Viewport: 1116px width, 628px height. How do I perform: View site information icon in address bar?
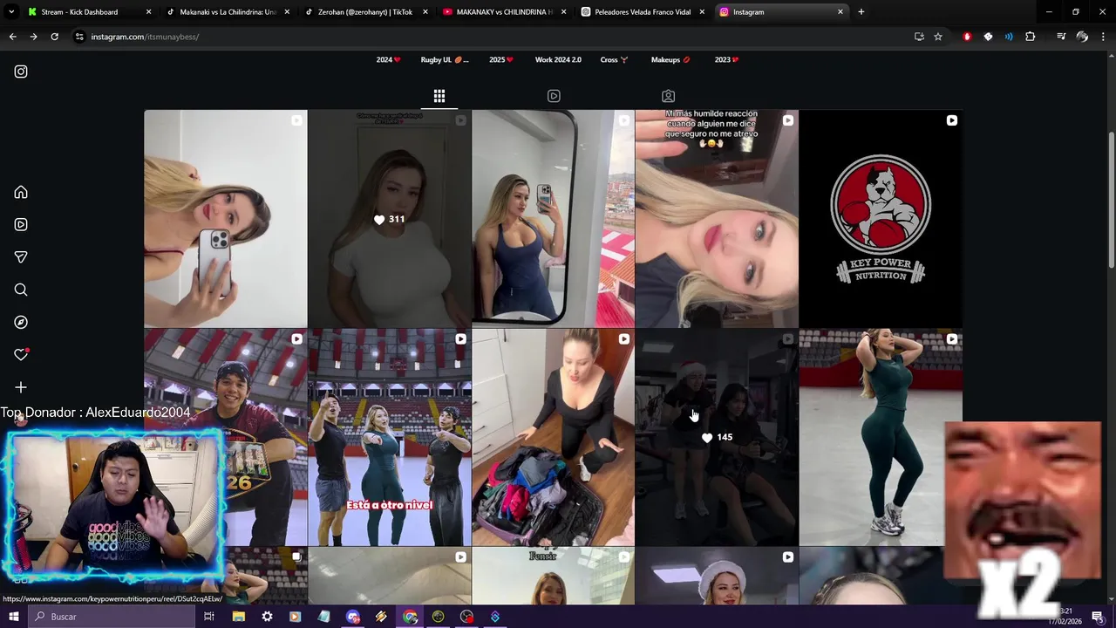(x=79, y=37)
